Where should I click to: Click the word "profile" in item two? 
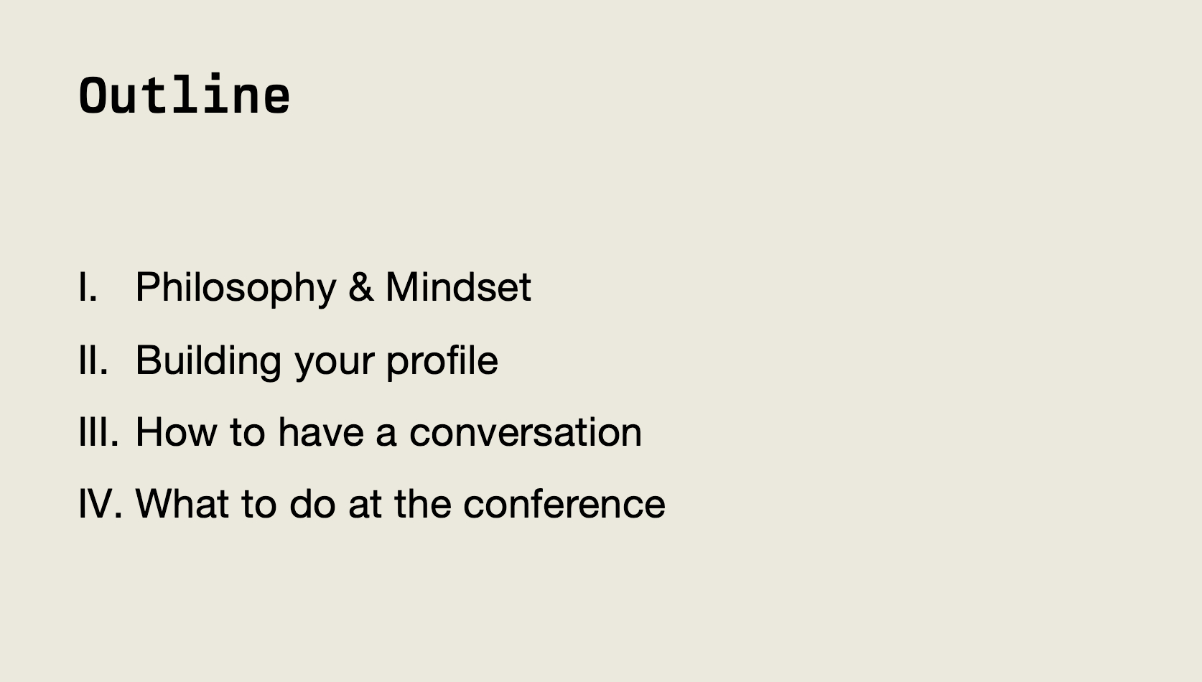(x=442, y=360)
